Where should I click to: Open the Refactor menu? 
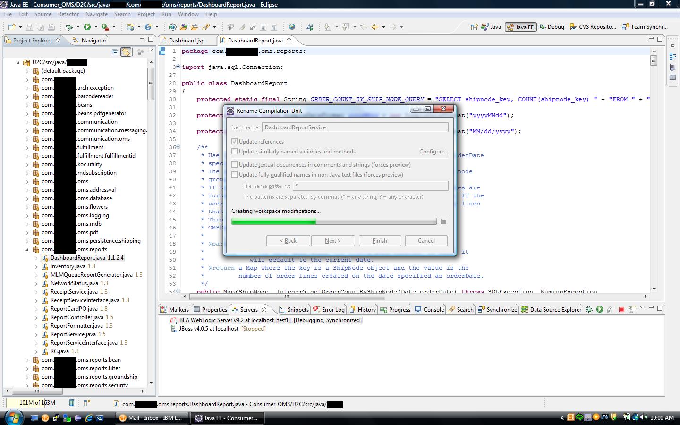[x=68, y=14]
